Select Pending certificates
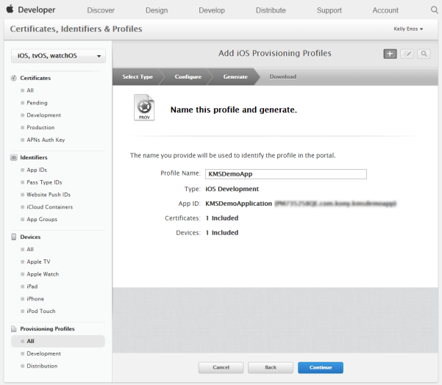Image resolution: width=442 pixels, height=385 pixels. coord(37,103)
